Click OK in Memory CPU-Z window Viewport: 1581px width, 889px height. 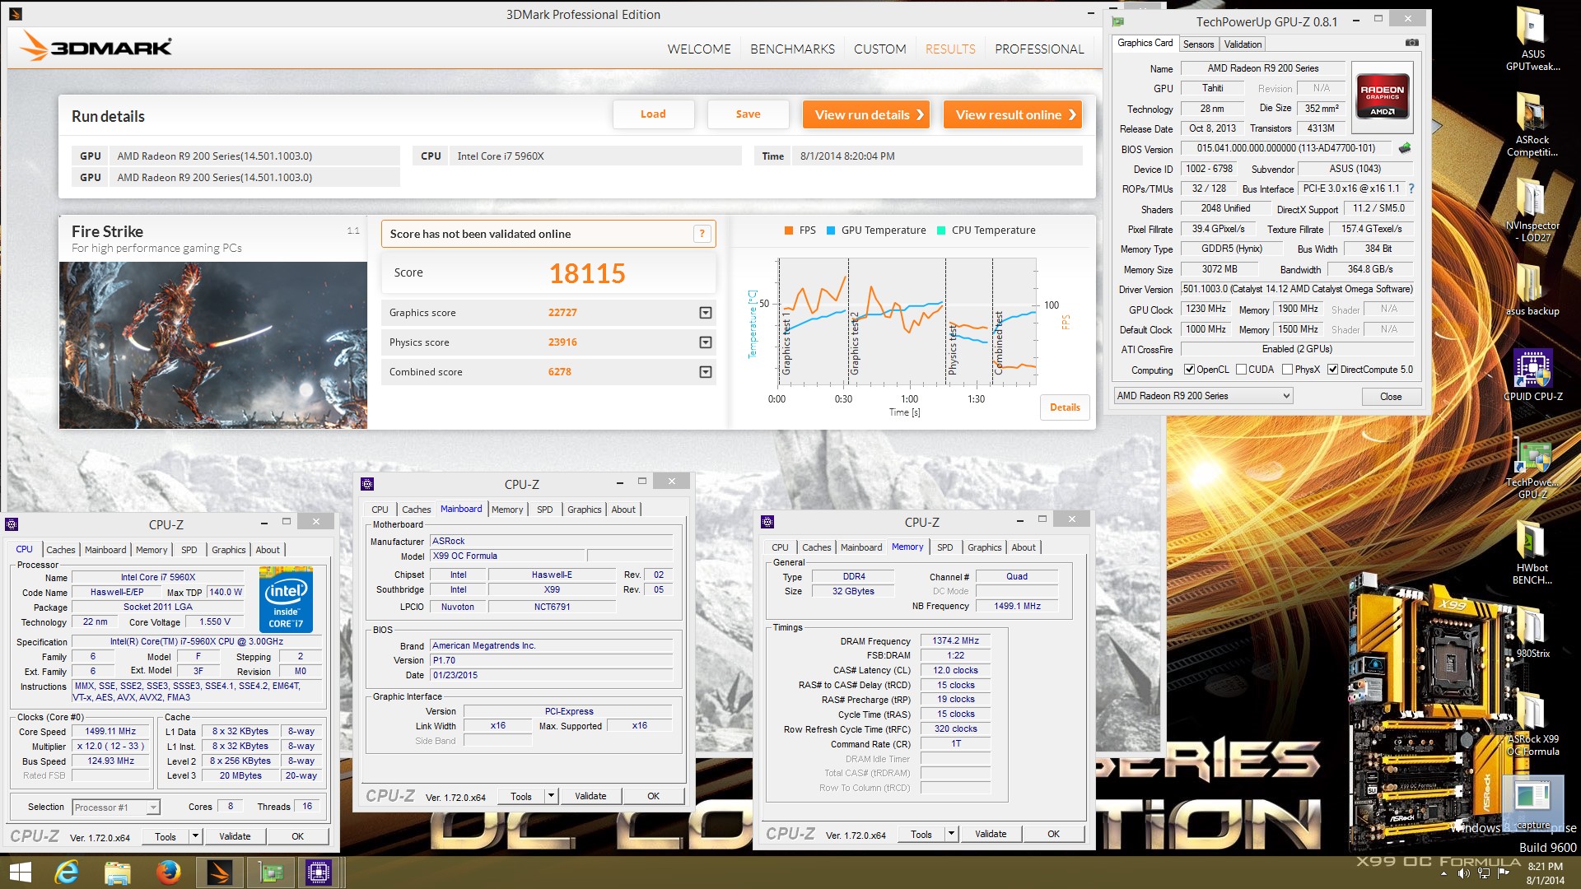[1053, 834]
